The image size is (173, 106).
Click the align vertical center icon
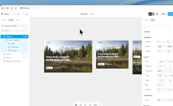pos(161,26)
